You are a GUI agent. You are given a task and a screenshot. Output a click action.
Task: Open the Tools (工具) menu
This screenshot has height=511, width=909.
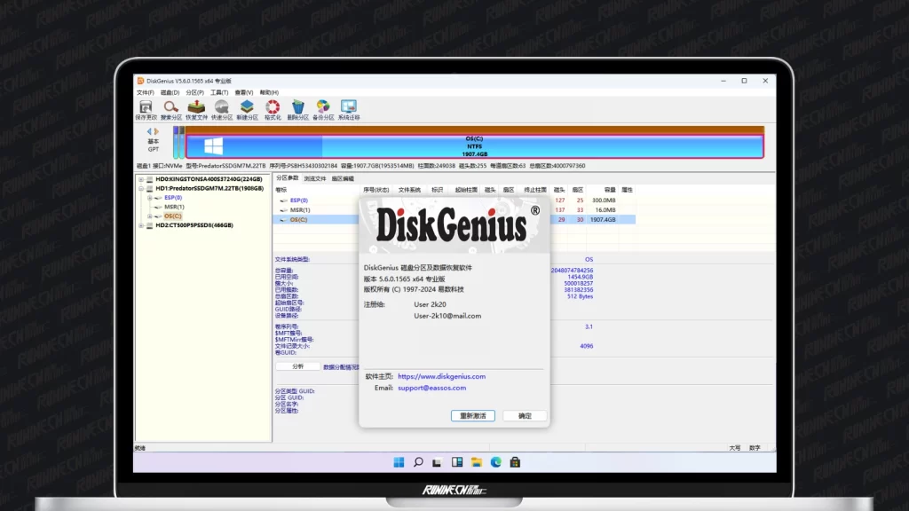click(219, 92)
